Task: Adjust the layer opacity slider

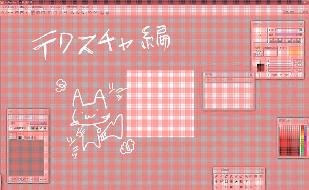Action: [39, 123]
